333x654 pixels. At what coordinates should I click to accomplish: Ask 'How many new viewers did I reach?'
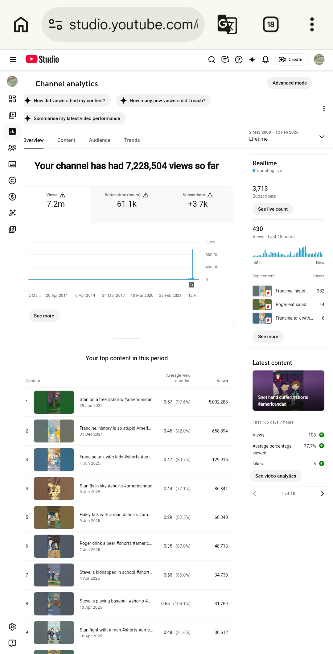point(163,101)
